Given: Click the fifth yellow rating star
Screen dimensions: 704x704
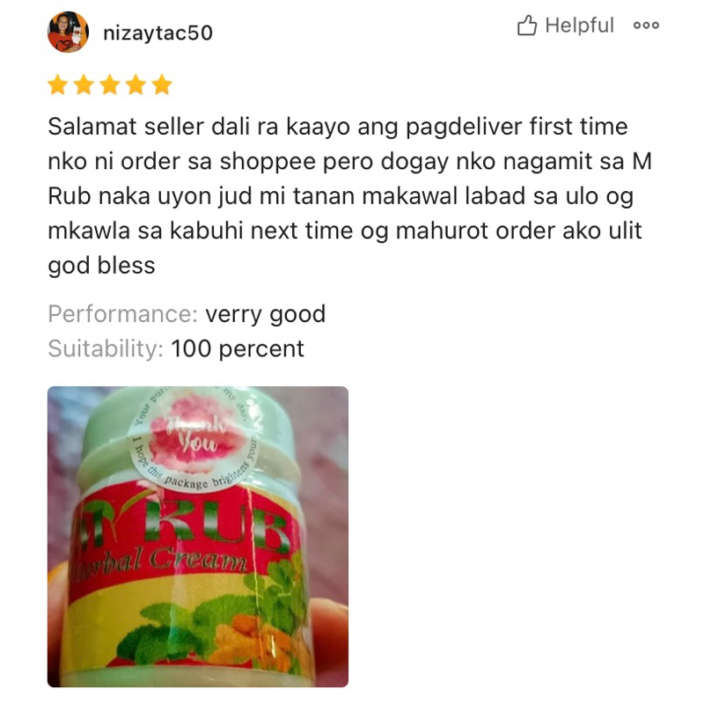Looking at the screenshot, I should pyautogui.click(x=162, y=84).
